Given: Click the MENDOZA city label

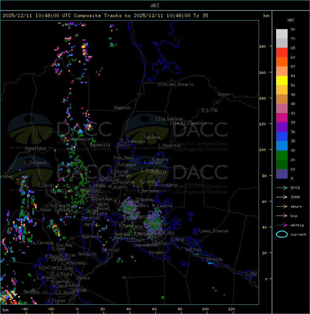Looking at the screenshot, I should pos(91,190).
